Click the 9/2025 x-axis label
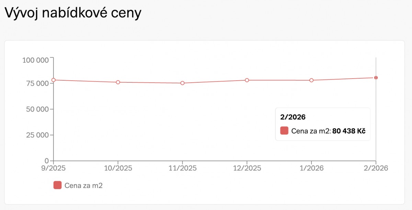Image resolution: width=412 pixels, height=210 pixels. click(54, 168)
